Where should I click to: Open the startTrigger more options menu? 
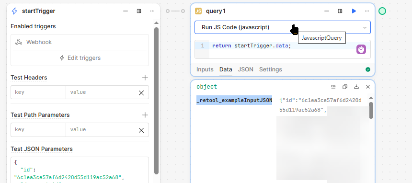click(x=152, y=11)
